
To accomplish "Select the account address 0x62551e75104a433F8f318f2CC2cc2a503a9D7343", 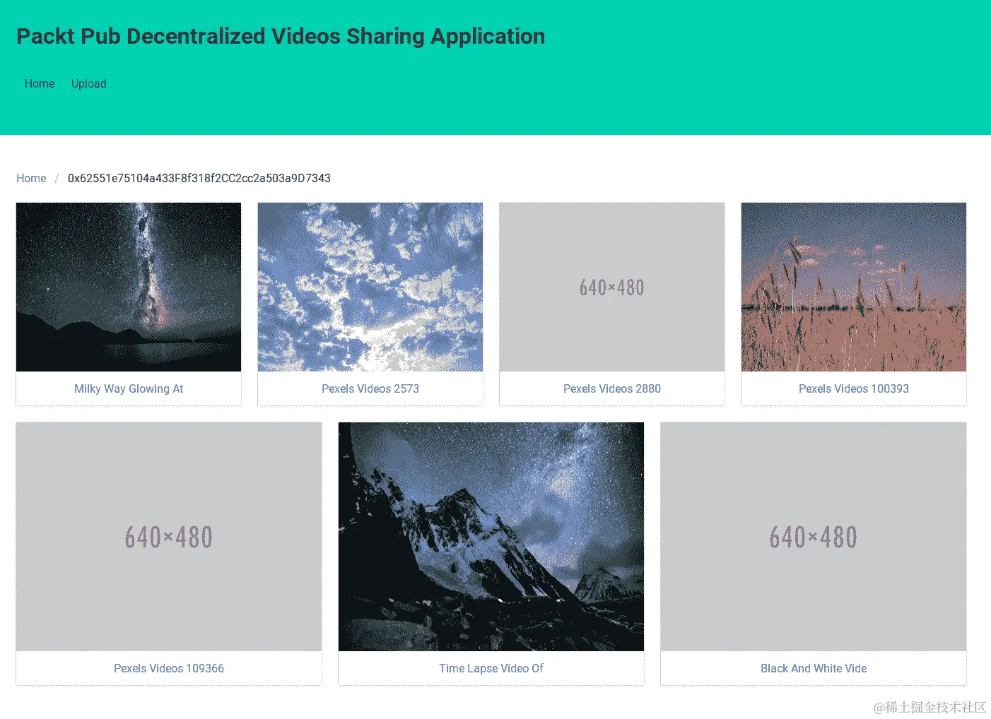I will (x=199, y=178).
